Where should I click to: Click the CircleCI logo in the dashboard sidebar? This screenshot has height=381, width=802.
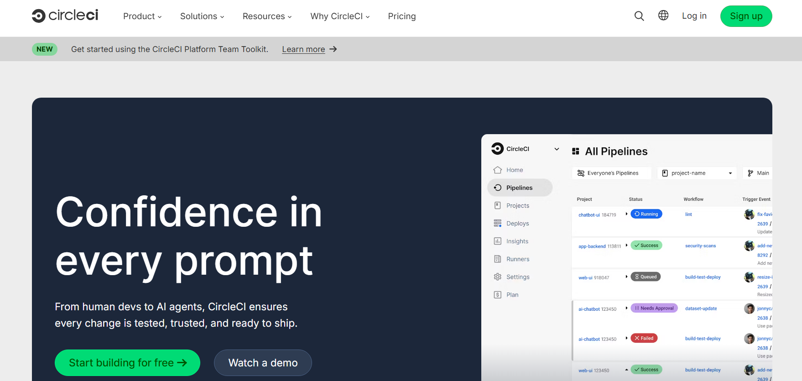click(x=497, y=148)
